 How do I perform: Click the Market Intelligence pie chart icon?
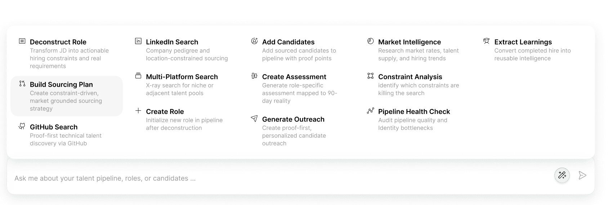click(x=370, y=41)
